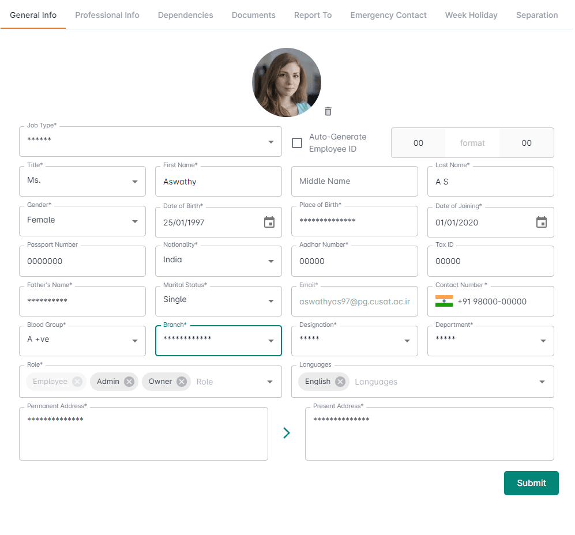Delete the profile photo with trash icon

coord(328,111)
